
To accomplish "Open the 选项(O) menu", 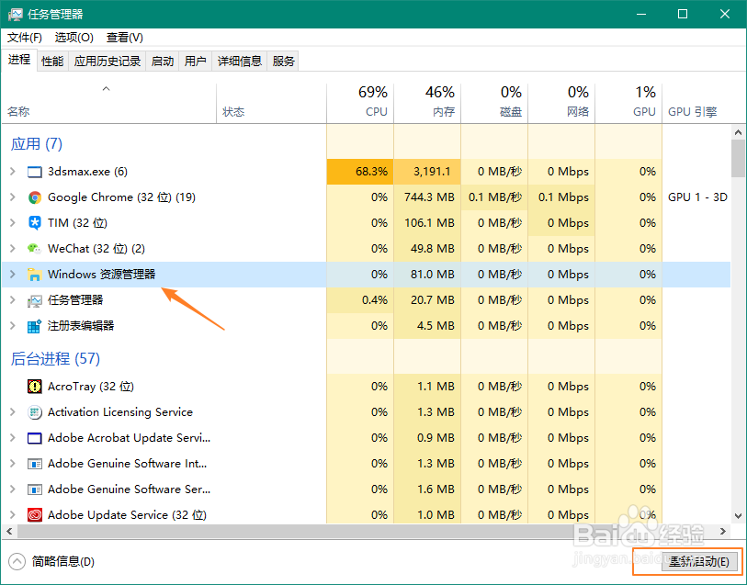I will click(x=74, y=37).
